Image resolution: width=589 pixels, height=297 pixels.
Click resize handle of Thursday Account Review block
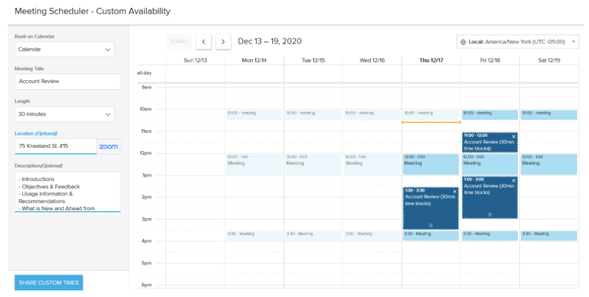click(x=431, y=225)
